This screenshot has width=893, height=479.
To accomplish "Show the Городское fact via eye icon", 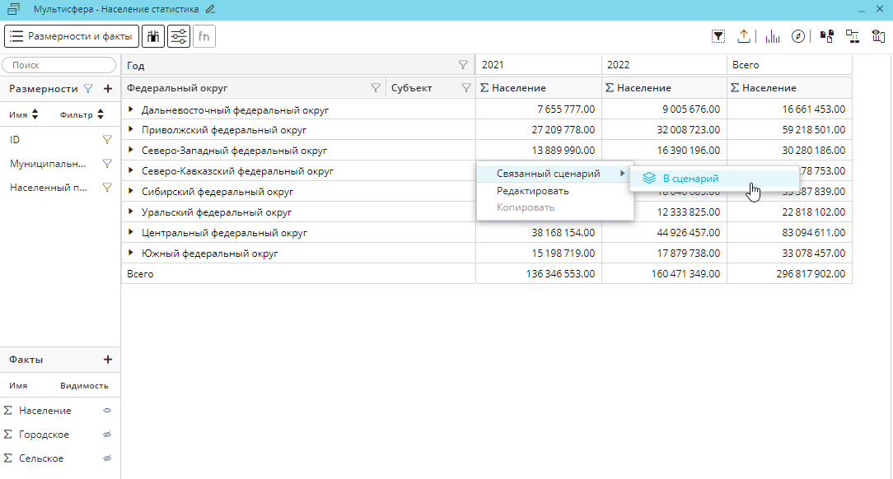I will [x=106, y=435].
